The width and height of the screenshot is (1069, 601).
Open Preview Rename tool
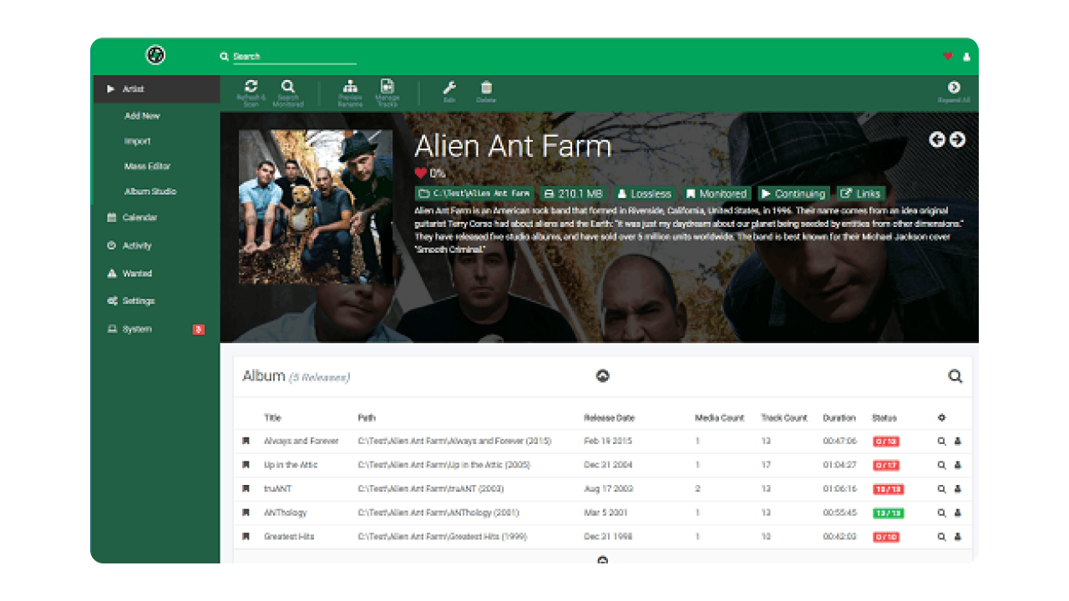pos(350,88)
